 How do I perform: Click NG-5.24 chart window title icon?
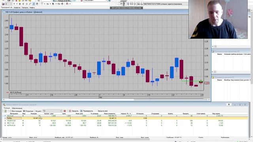click(x=4, y=12)
